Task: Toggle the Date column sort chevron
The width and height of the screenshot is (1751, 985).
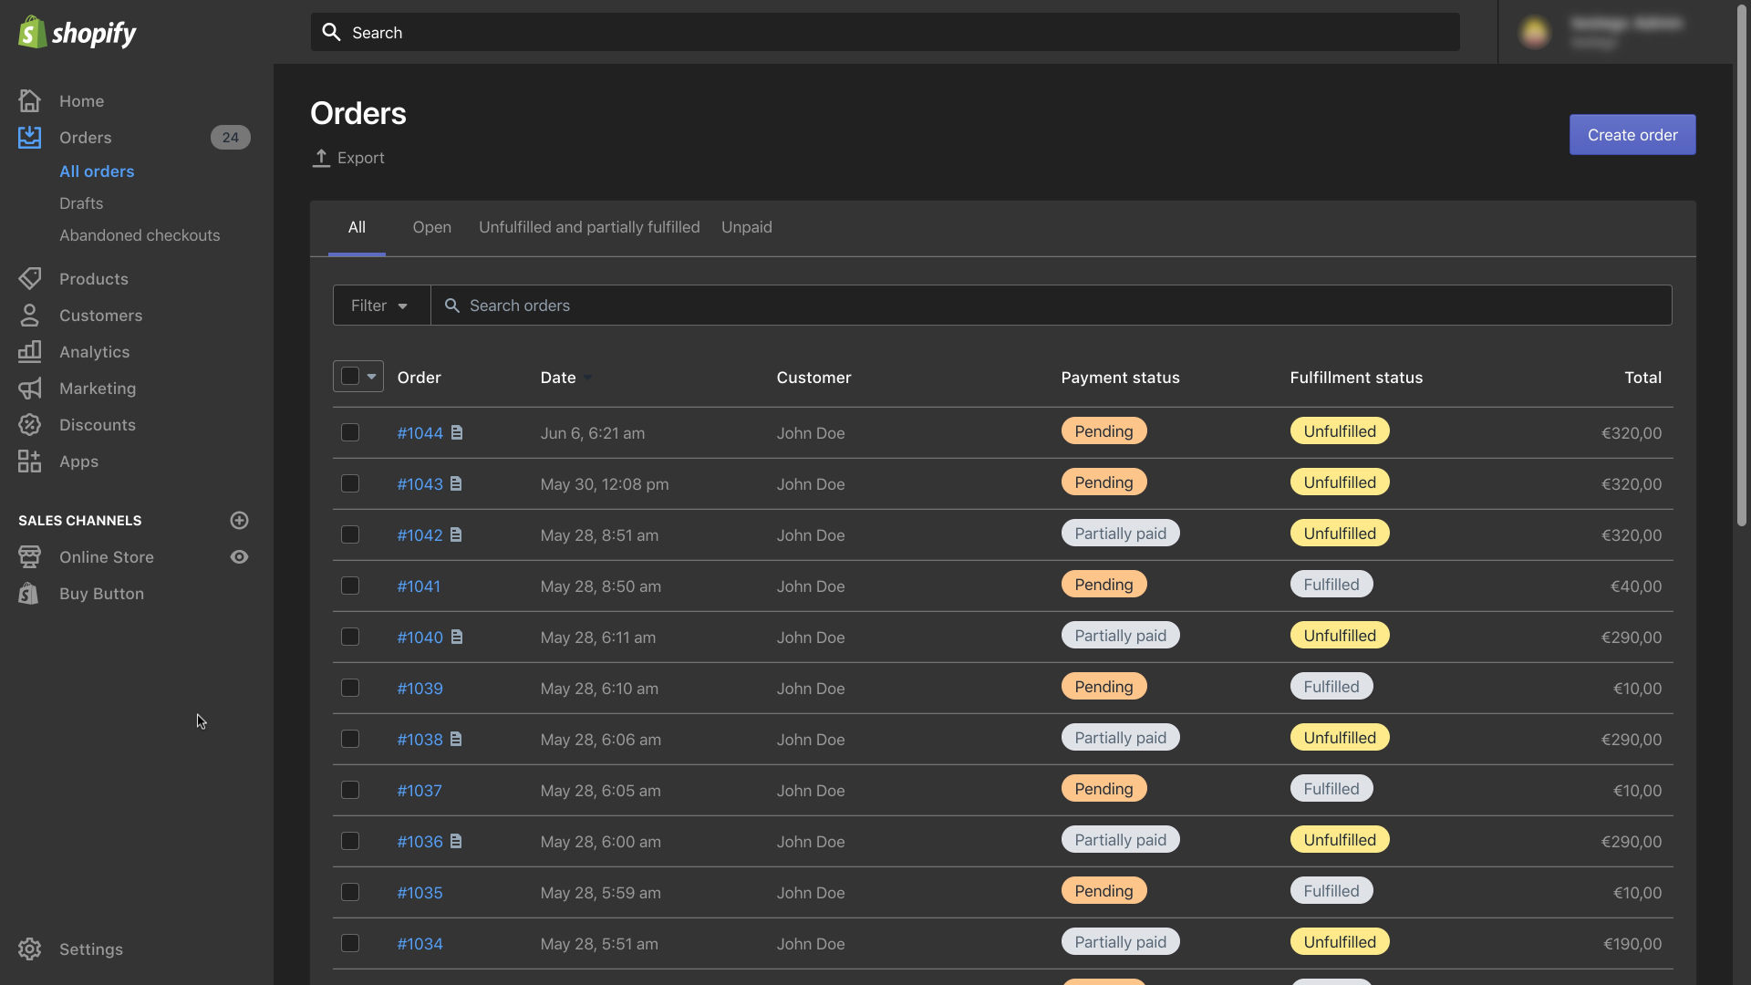Action: click(588, 377)
